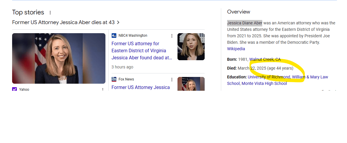Click the highlighted 'Jessica Diane Aber' name text
347x143 pixels.
click(x=245, y=23)
